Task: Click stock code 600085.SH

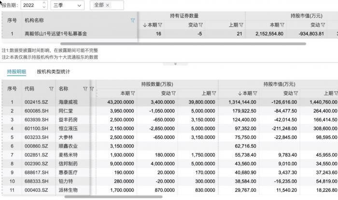Action: coord(36,111)
